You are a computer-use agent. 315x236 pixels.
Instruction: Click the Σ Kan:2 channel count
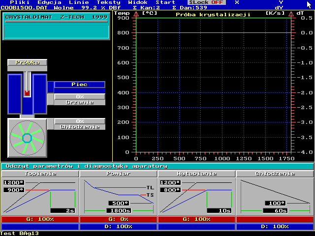point(147,8)
